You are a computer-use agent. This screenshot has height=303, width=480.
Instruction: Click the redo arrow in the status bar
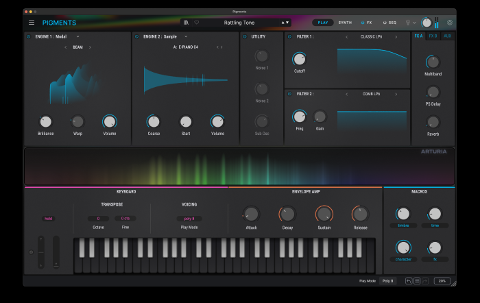click(x=425, y=281)
